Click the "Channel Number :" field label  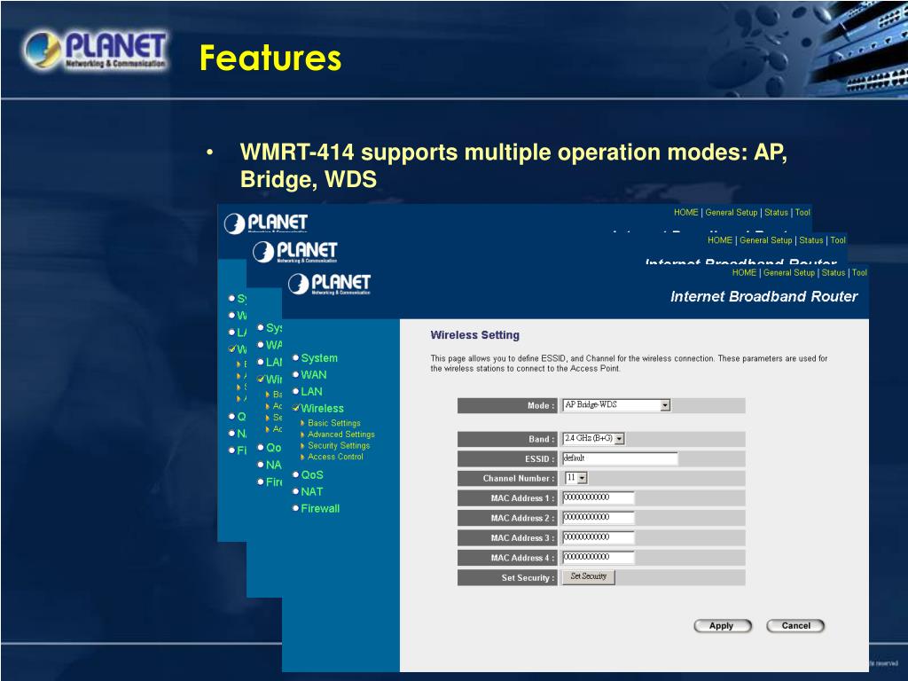point(519,479)
